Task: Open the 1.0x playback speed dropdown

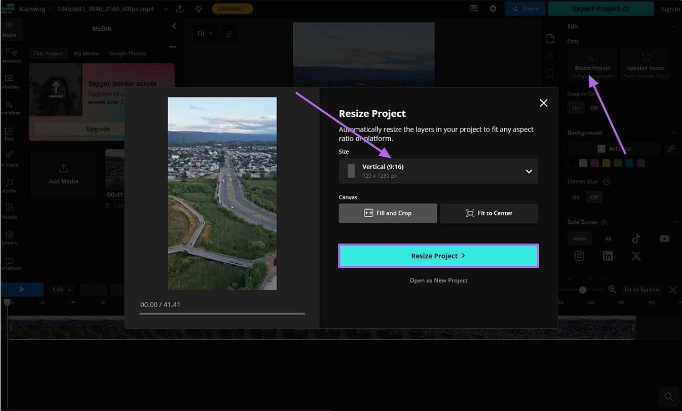Action: [x=62, y=289]
